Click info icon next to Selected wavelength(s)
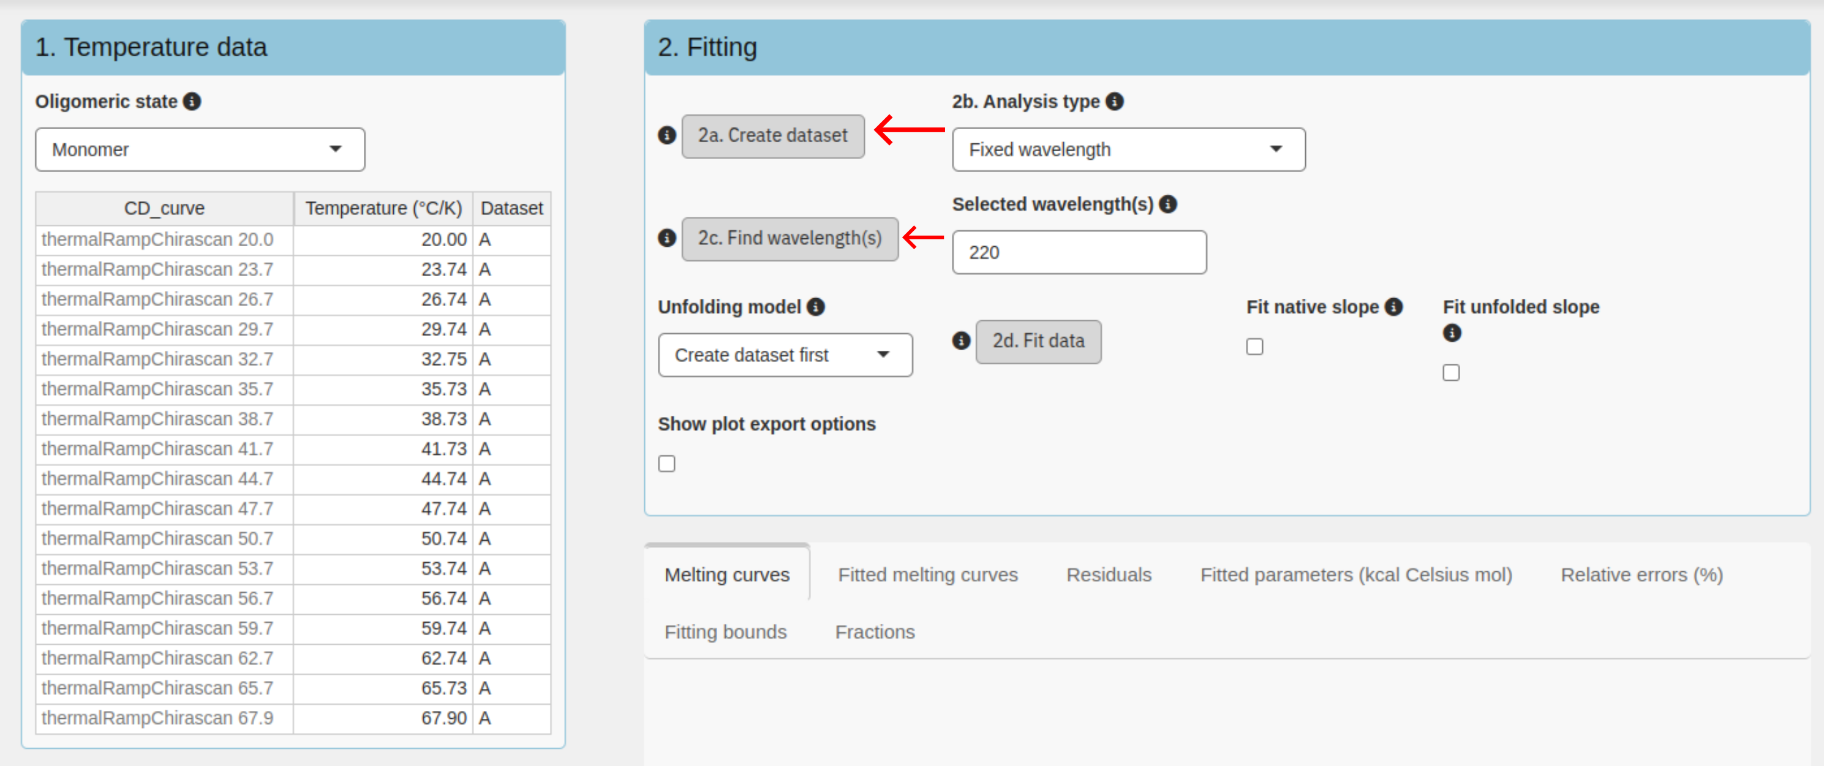The width and height of the screenshot is (1824, 766). 1167,204
